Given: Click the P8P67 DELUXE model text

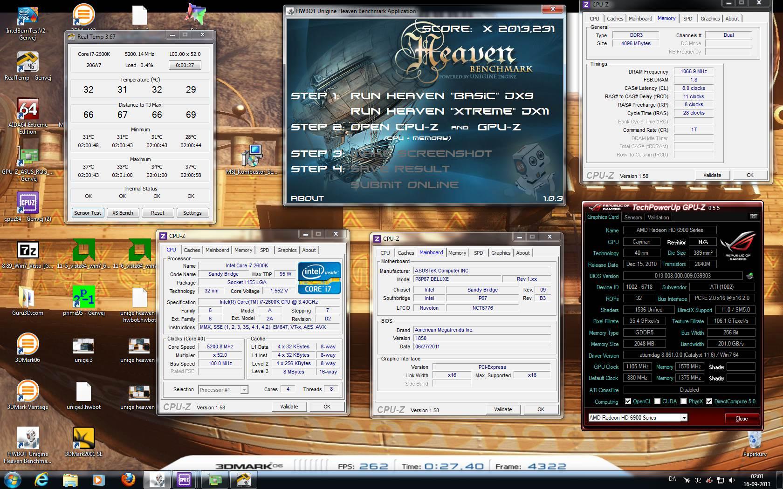Looking at the screenshot, I should tap(432, 279).
